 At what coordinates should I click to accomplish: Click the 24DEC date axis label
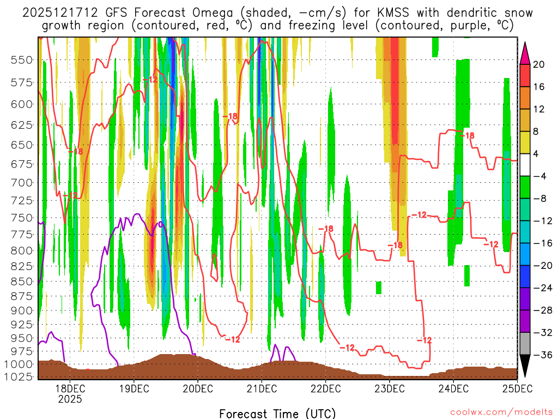click(453, 388)
